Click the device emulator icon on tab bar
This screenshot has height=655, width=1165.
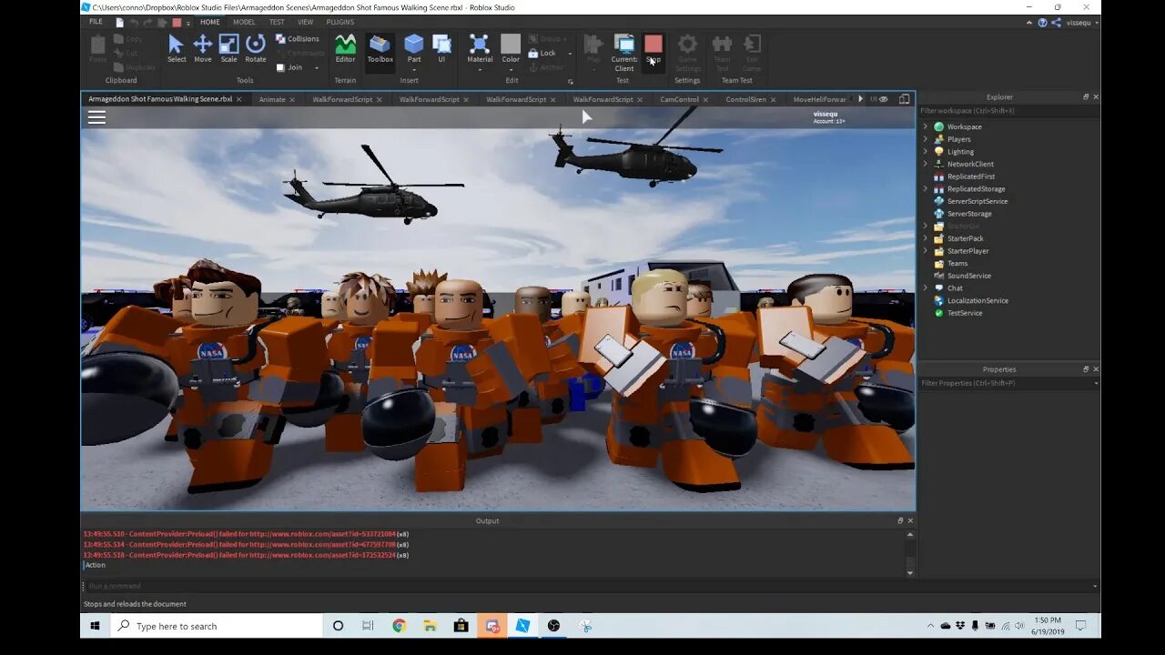(x=905, y=99)
